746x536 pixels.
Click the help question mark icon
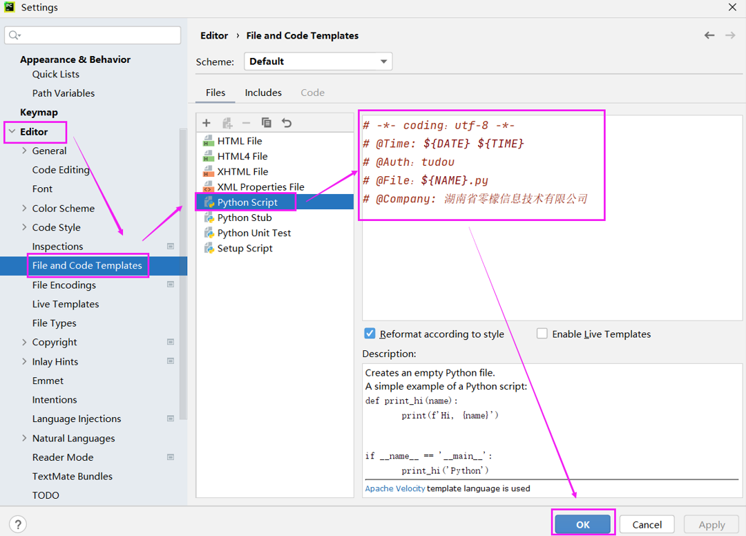19,524
